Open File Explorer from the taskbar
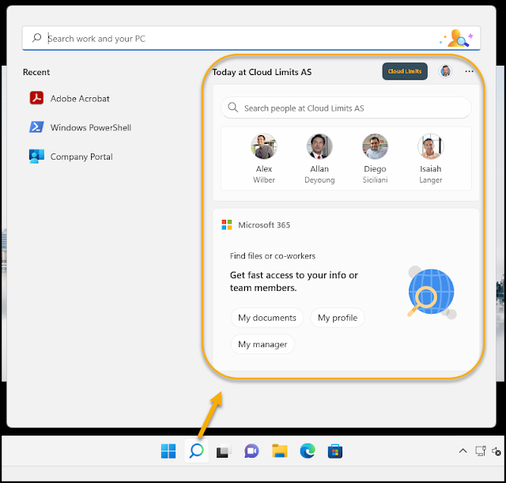Viewport: 506px width, 483px height. [x=279, y=451]
